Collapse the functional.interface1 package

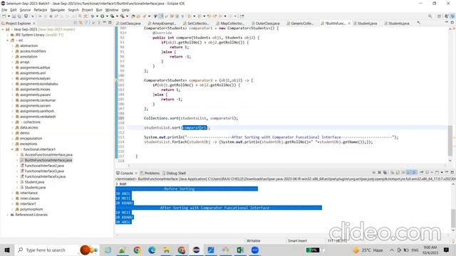point(12,149)
